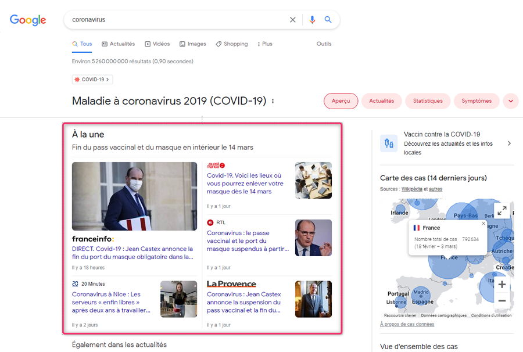Expand vaccine card with right chevron

pos(509,143)
